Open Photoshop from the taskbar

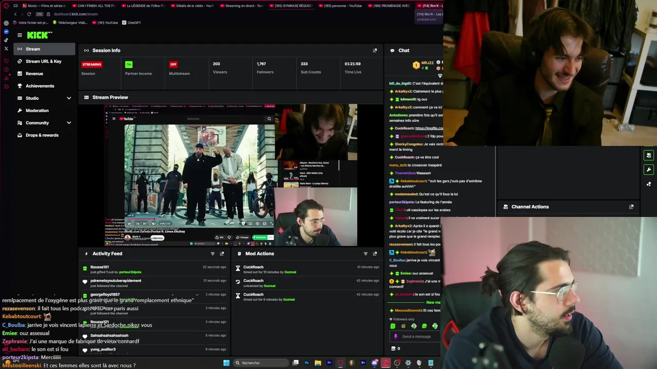click(306, 363)
